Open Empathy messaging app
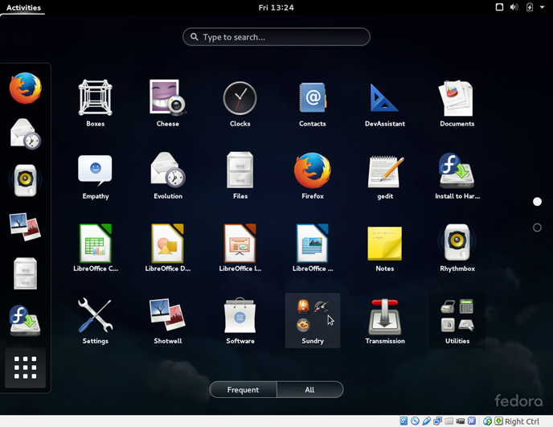The image size is (553, 427). tap(95, 171)
